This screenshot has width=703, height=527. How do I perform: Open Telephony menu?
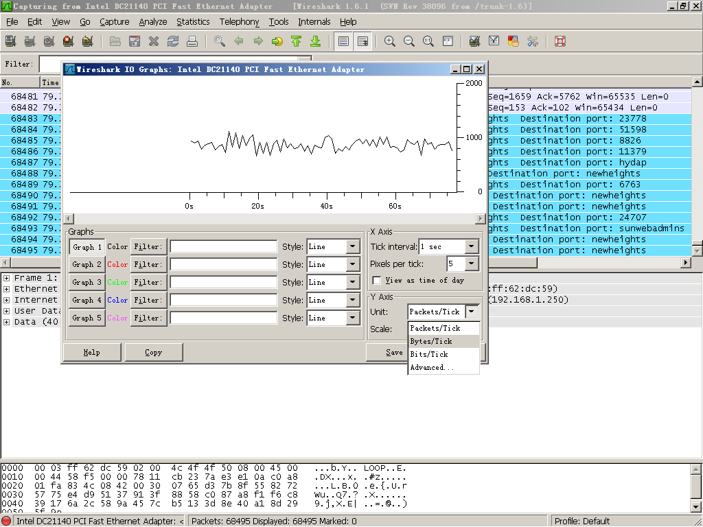240,21
